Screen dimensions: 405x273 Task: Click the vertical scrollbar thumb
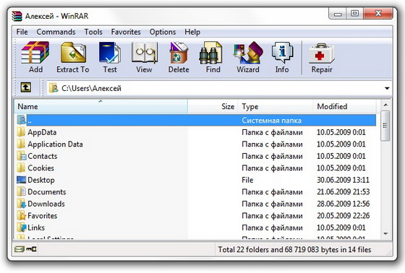[385, 126]
